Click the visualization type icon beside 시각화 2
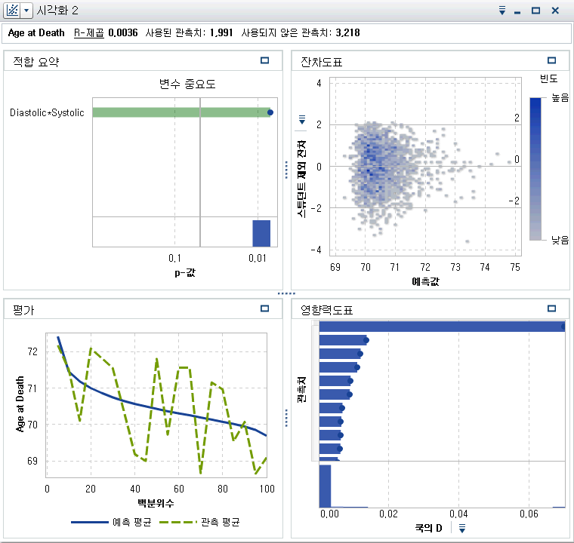 click(12, 11)
